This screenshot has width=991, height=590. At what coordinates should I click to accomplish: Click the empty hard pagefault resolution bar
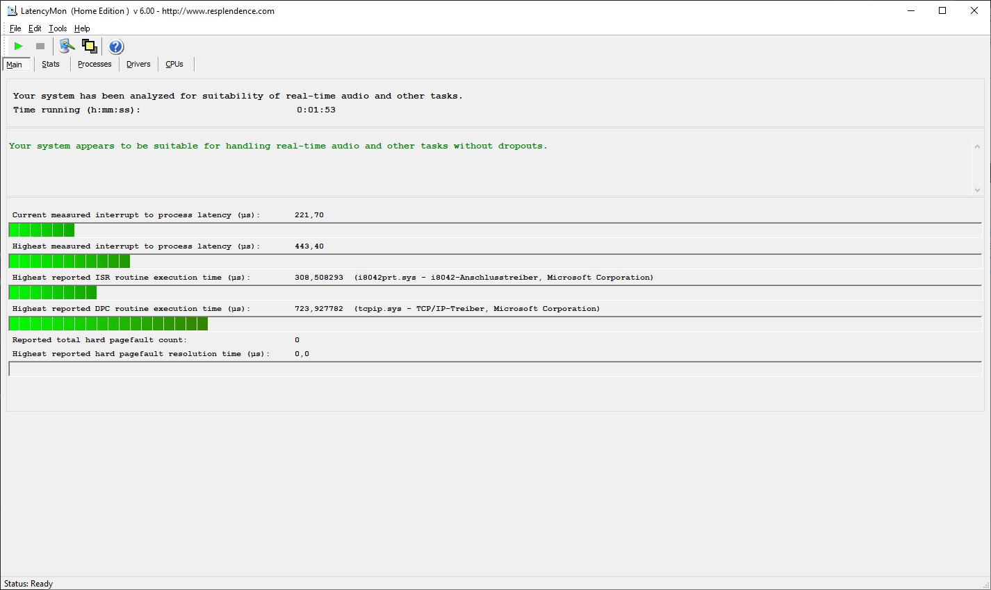(495, 369)
